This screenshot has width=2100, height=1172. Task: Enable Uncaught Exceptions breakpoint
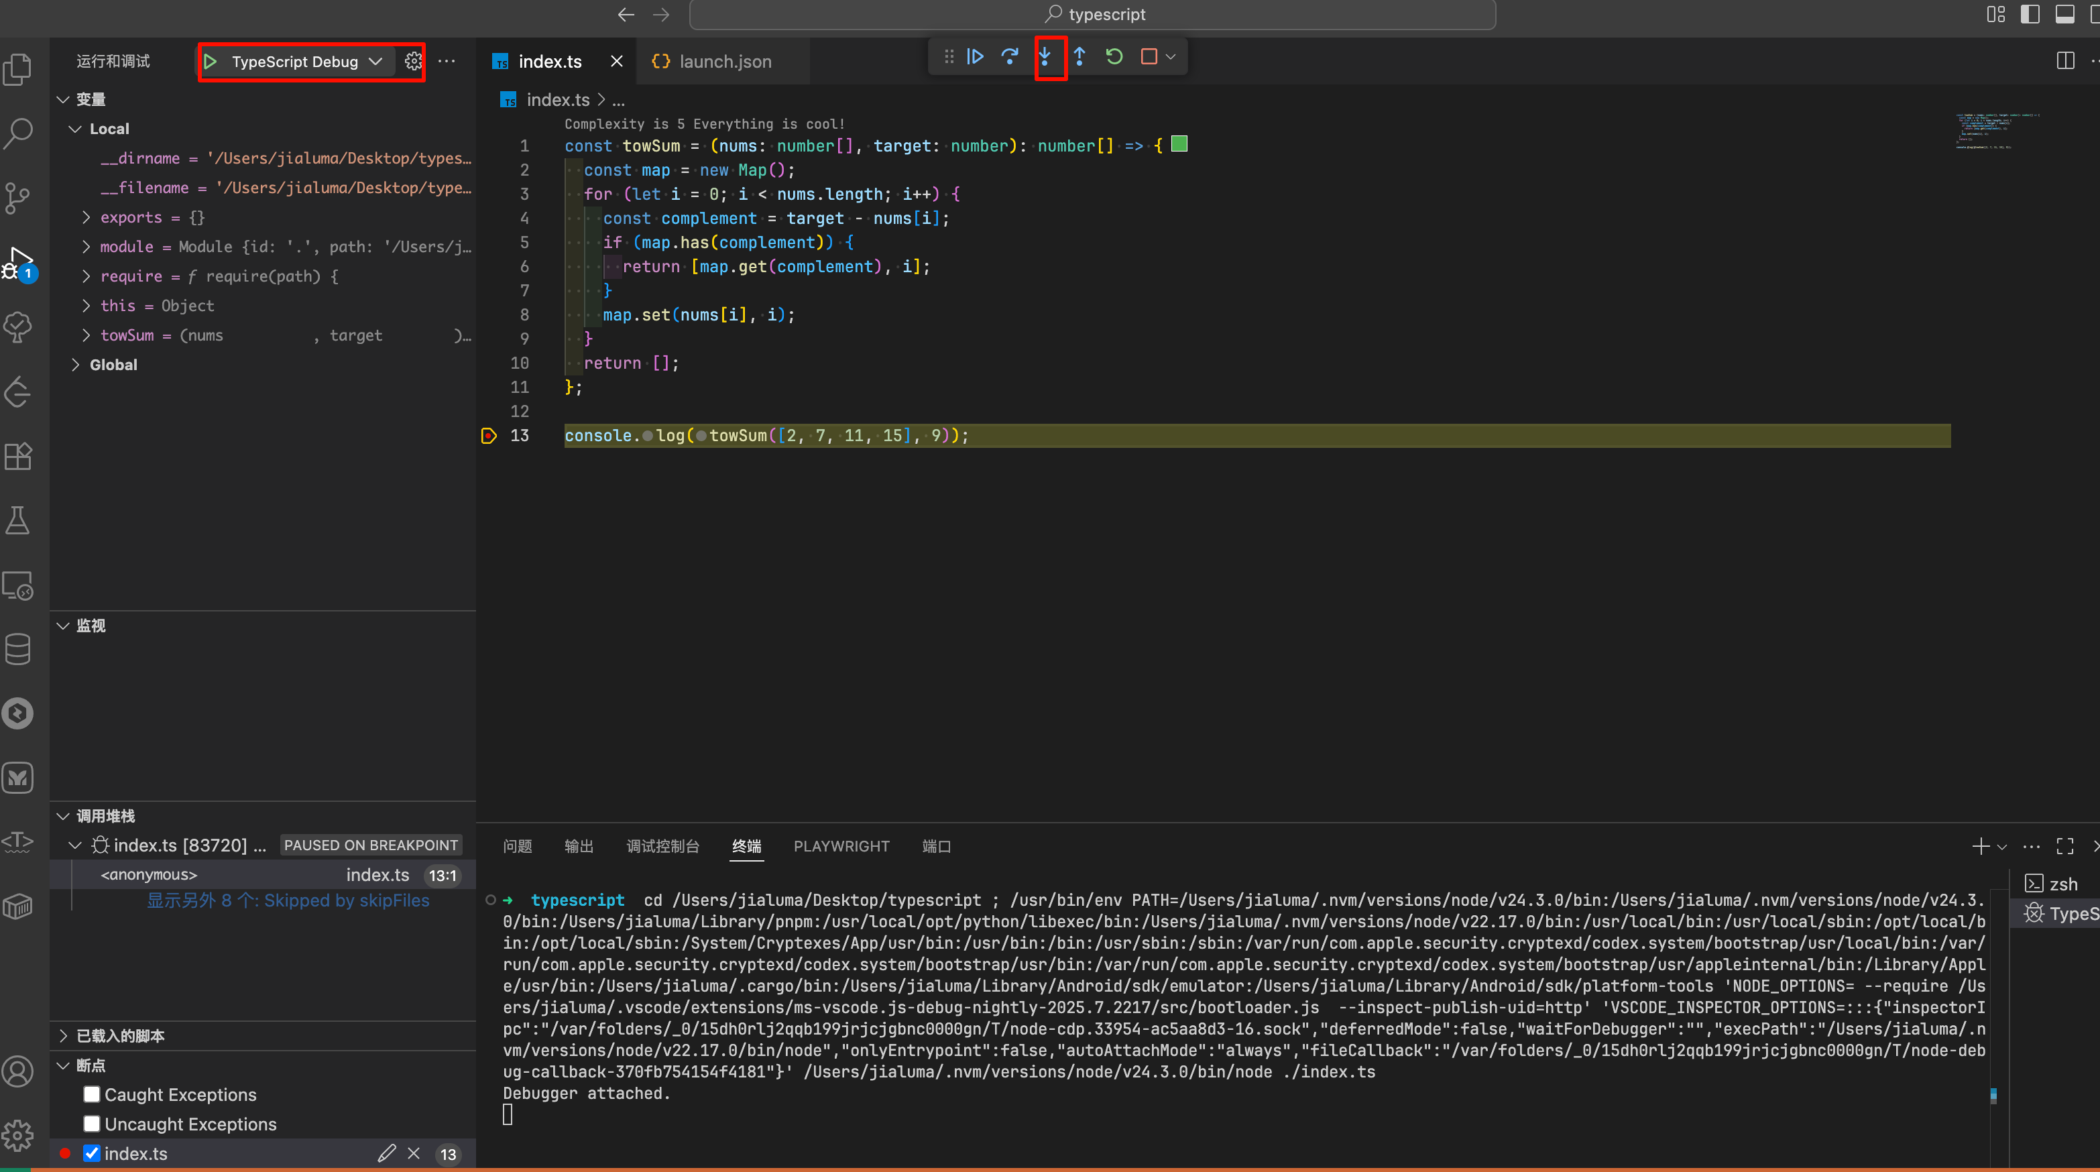pyautogui.click(x=92, y=1123)
